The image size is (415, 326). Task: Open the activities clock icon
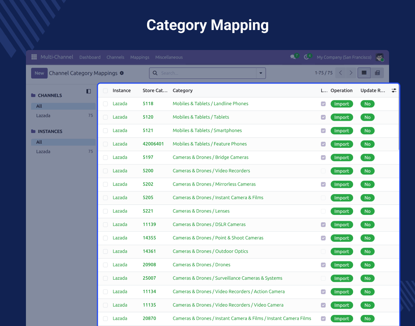306,57
